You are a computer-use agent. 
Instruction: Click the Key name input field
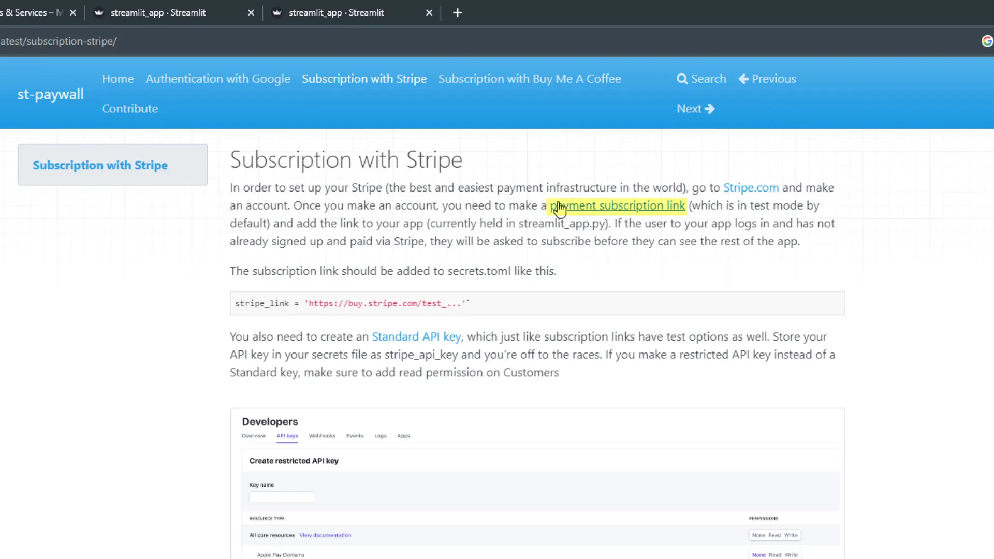[x=281, y=496]
